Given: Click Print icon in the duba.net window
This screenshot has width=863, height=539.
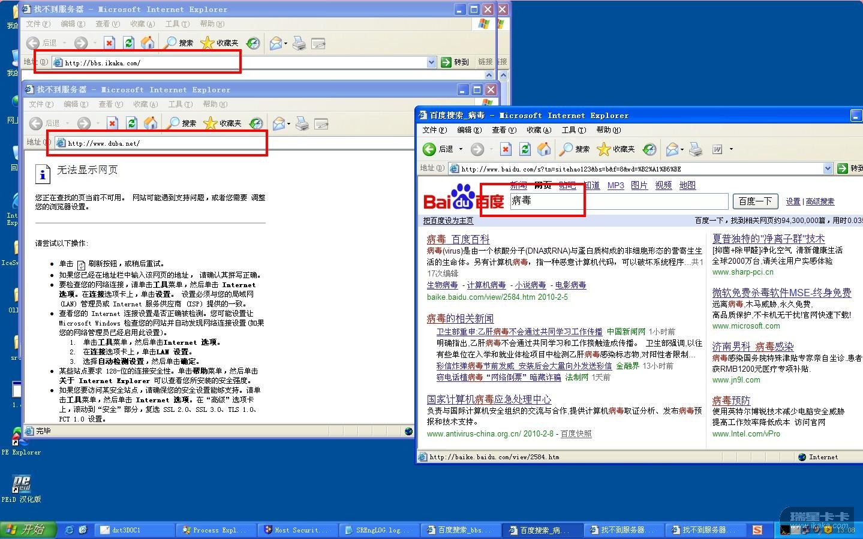Looking at the screenshot, I should click(302, 124).
